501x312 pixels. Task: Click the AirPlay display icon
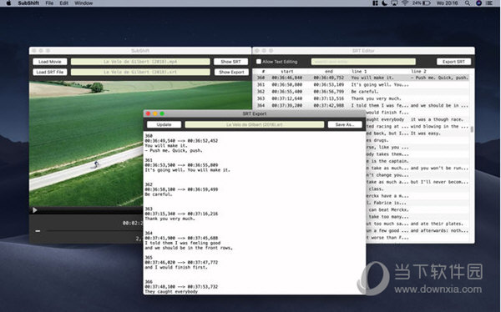[395, 3]
